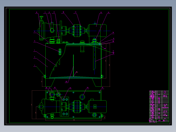Click the bottom width dimension line

73,120
